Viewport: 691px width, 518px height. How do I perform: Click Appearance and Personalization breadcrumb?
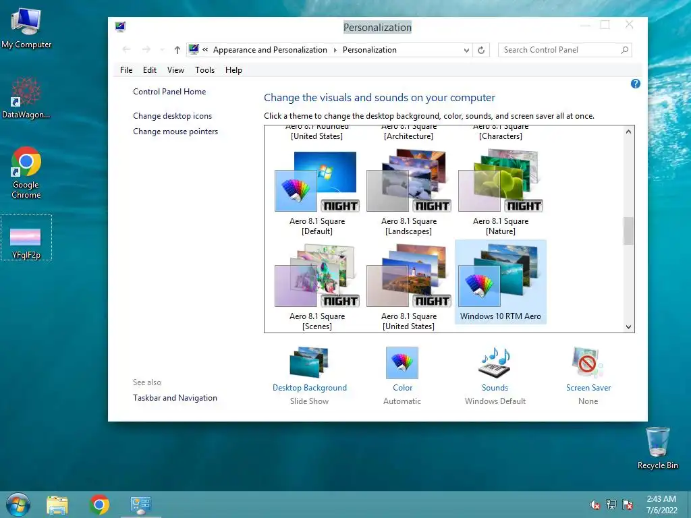[270, 50]
